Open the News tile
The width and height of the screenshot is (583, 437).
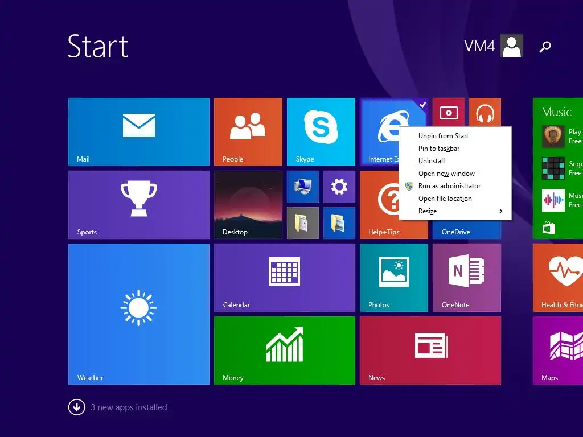[x=430, y=351]
